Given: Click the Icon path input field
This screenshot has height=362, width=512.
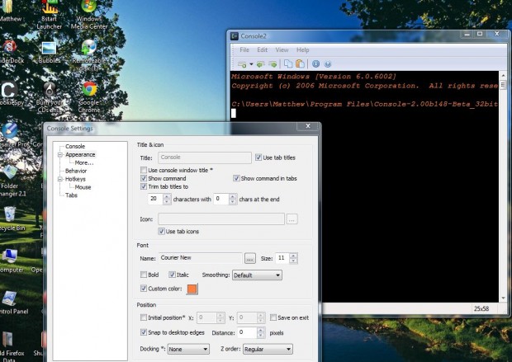Looking at the screenshot, I should tap(221, 219).
